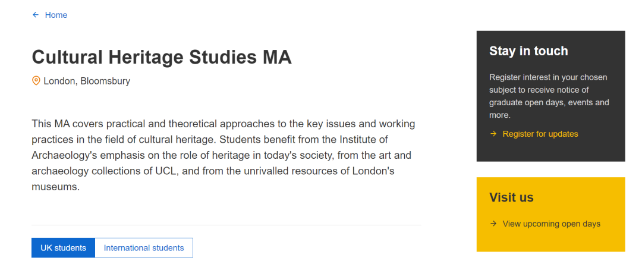Select the UK students tab
Viewport: 642px width, 264px height.
(63, 248)
